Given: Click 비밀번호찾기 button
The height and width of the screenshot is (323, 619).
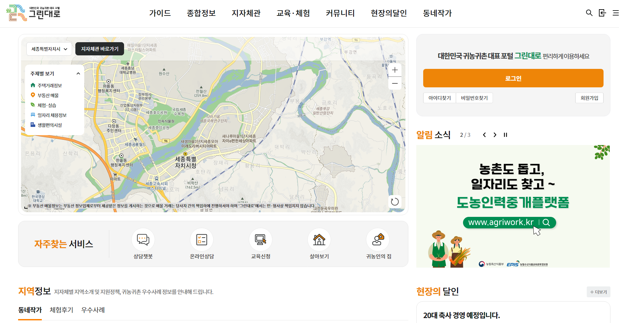Looking at the screenshot, I should pos(474,98).
